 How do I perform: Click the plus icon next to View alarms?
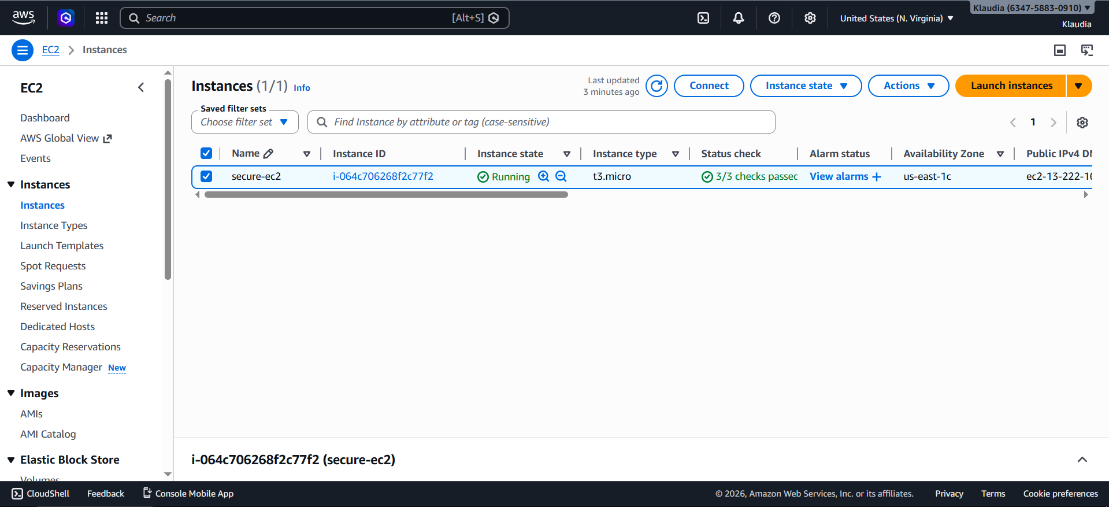877,177
